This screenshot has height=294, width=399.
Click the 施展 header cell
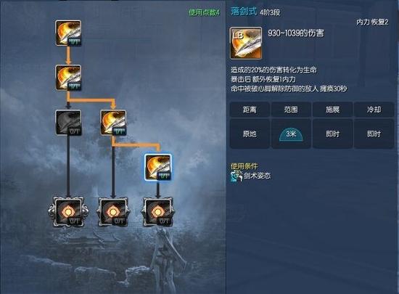click(x=332, y=110)
